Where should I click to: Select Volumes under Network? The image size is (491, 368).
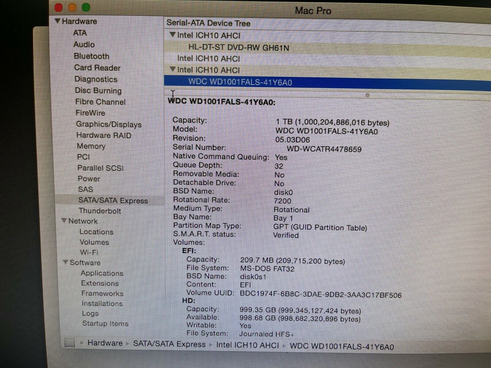click(94, 242)
